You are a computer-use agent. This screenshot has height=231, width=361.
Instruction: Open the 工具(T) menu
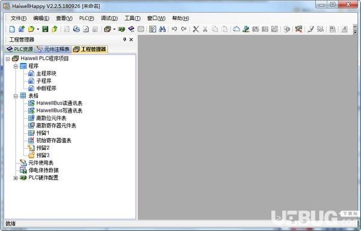(132, 19)
